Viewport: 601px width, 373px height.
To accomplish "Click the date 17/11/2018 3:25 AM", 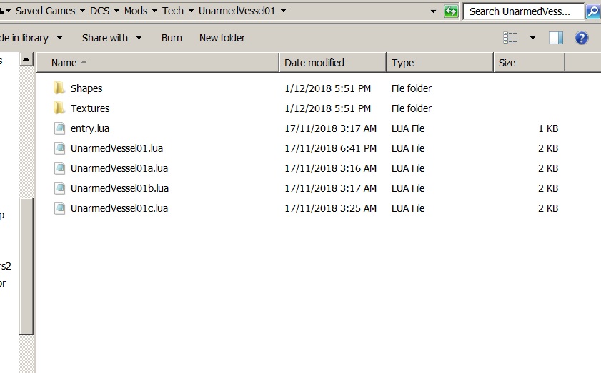I will click(x=330, y=208).
